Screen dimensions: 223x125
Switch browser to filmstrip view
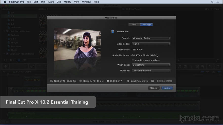(x=19, y=60)
